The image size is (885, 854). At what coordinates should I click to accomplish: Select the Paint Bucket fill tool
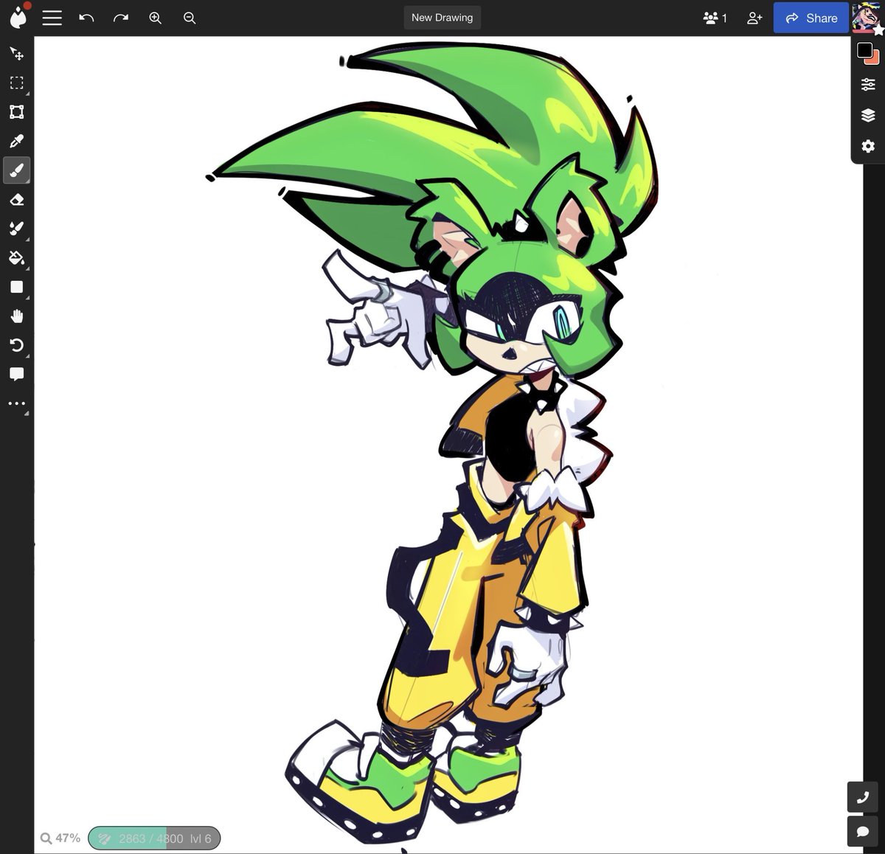click(x=16, y=258)
